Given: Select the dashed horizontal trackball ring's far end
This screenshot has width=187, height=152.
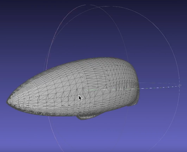Looking at the screenshot, I should [x=180, y=85].
